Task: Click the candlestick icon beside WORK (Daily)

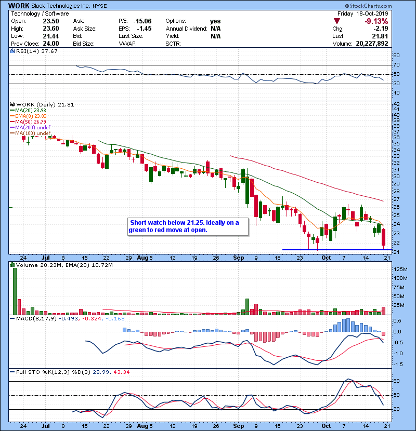Action: coord(12,105)
